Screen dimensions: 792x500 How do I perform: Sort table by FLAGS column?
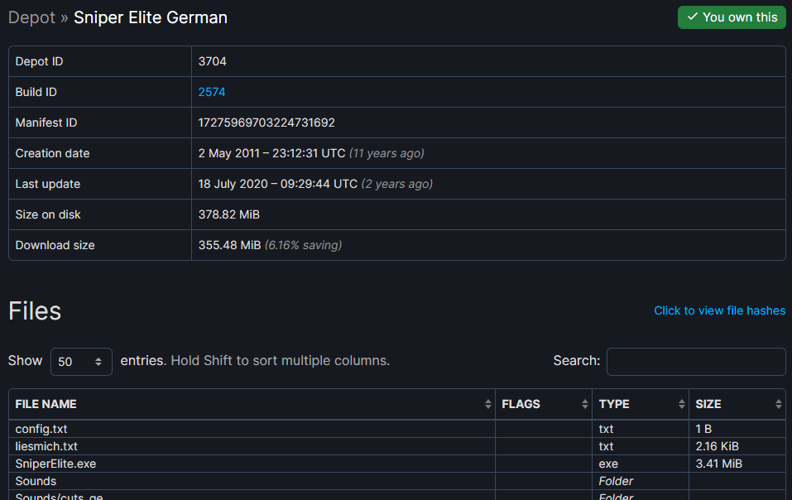tap(544, 404)
